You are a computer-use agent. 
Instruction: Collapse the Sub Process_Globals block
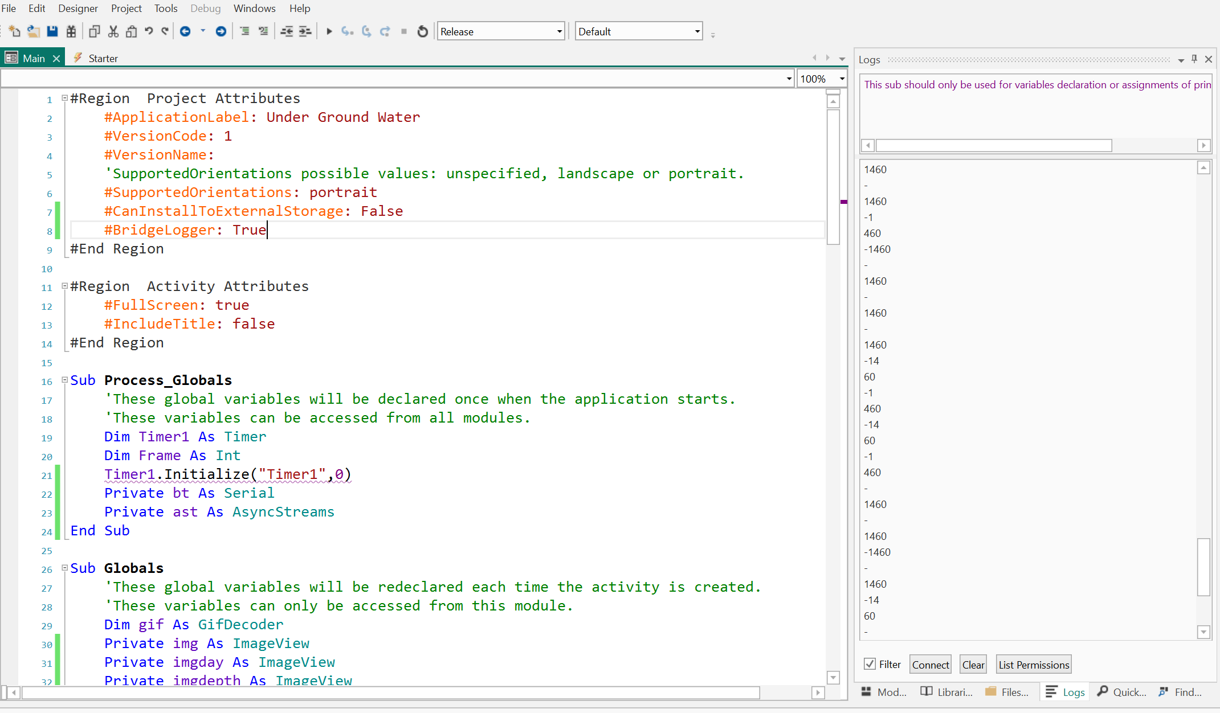(x=65, y=380)
